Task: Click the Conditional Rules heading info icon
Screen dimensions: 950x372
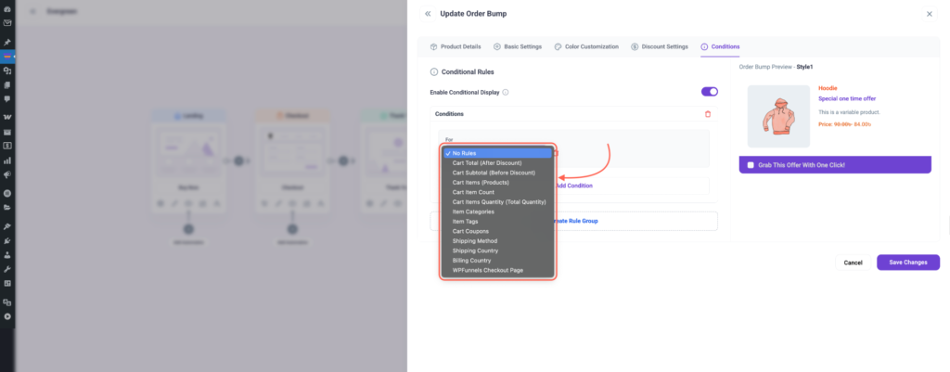Action: pos(434,72)
